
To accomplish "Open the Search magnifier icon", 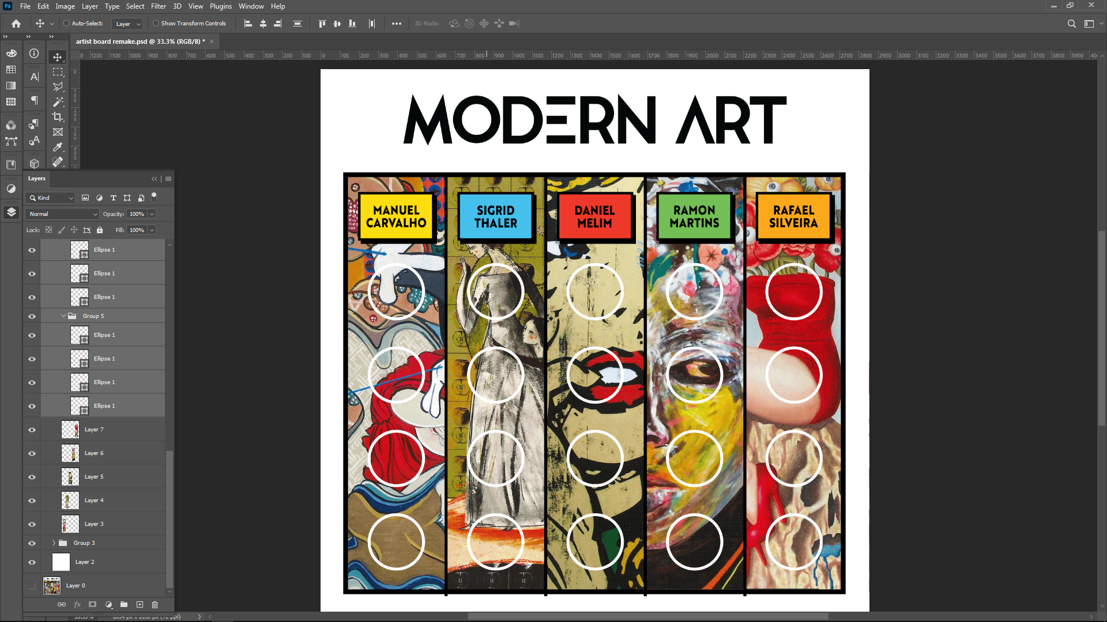I will pos(1071,24).
